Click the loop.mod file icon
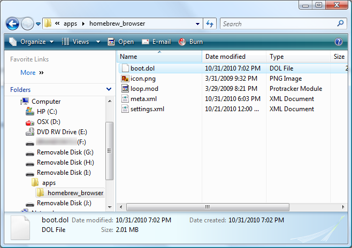This screenshot has width=352, height=248. pyautogui.click(x=125, y=88)
